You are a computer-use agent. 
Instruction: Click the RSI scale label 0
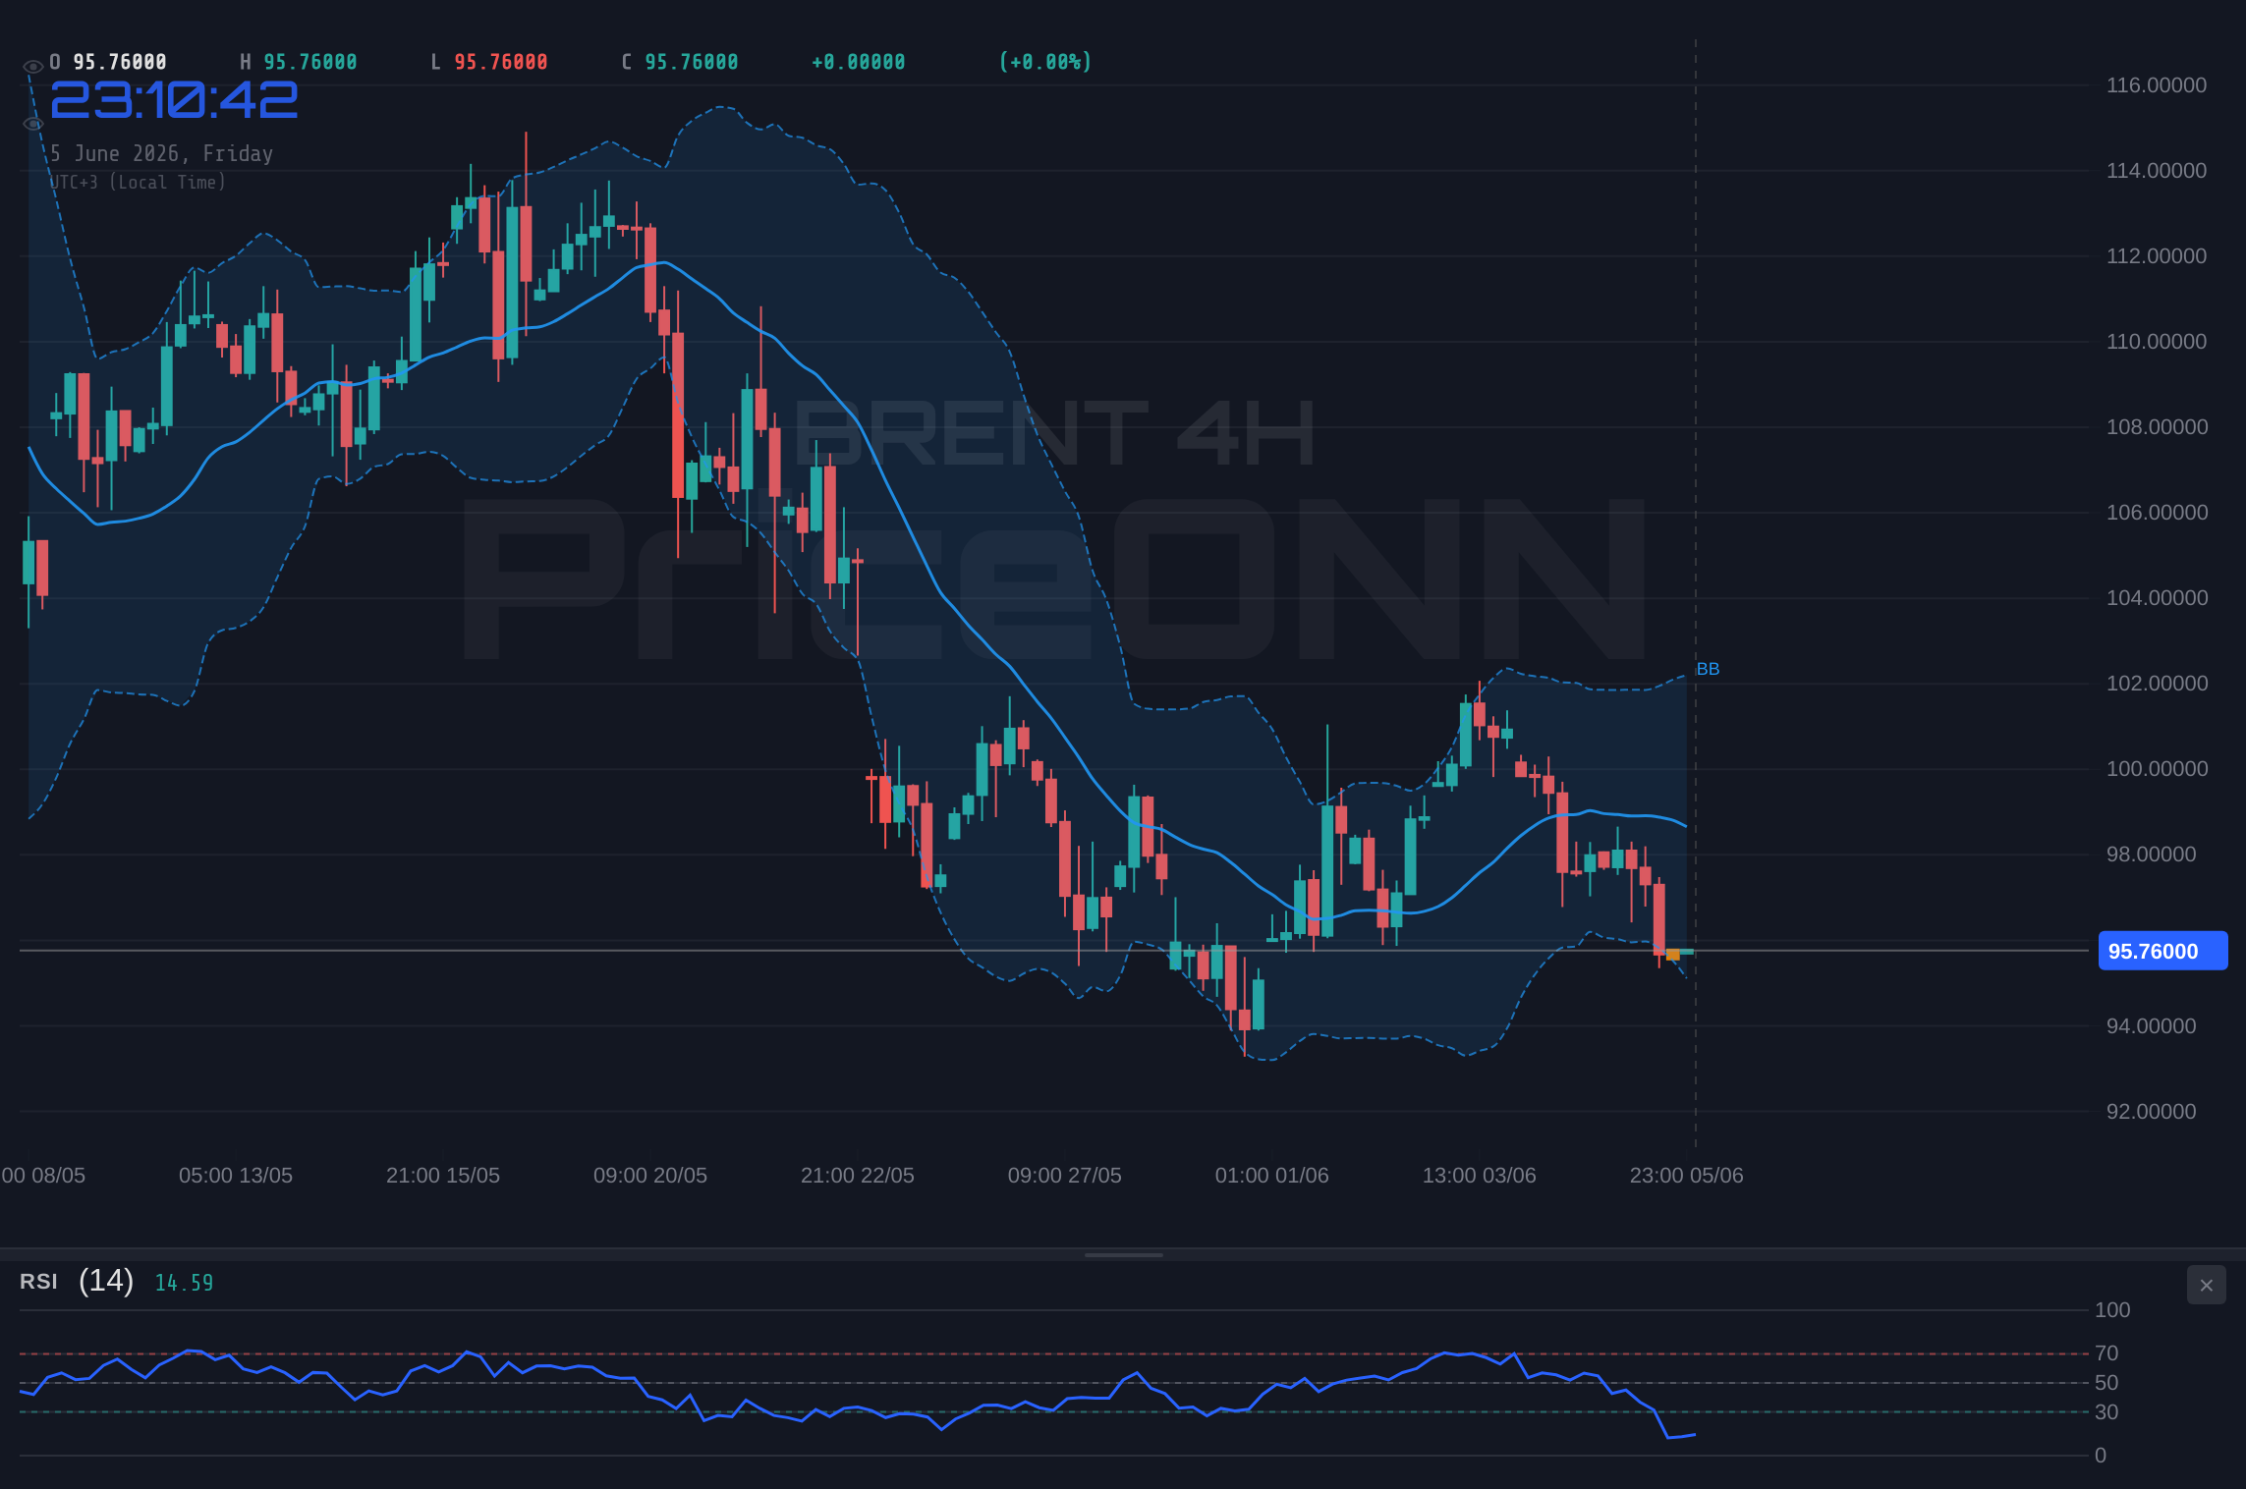click(x=2101, y=1456)
